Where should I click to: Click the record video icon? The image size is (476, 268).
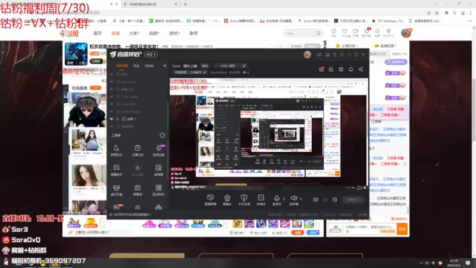316,200
